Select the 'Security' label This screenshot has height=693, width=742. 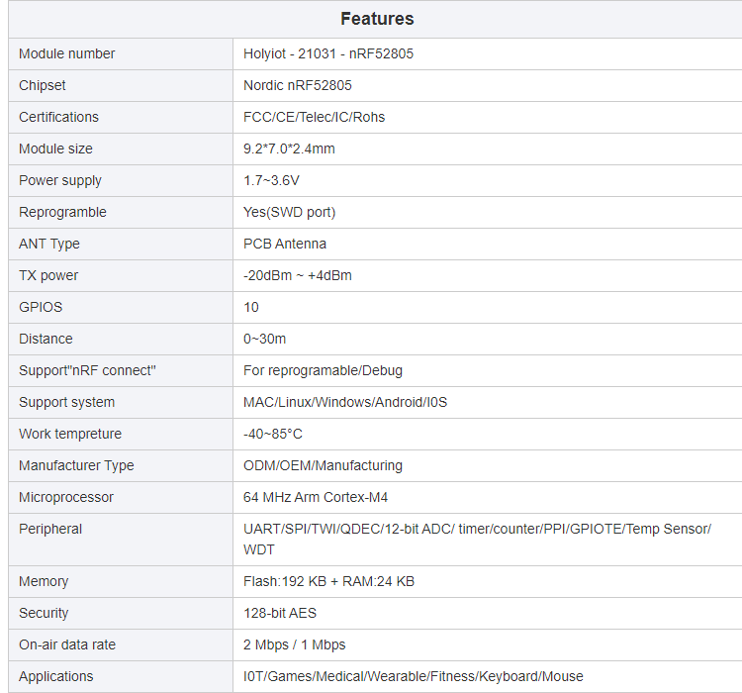(x=44, y=614)
